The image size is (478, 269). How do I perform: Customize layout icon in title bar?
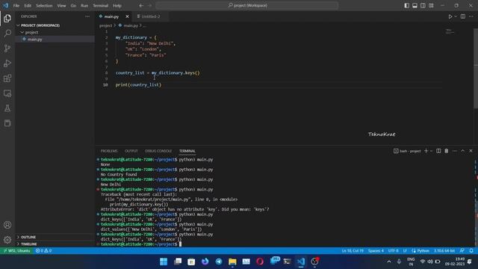[x=431, y=5]
